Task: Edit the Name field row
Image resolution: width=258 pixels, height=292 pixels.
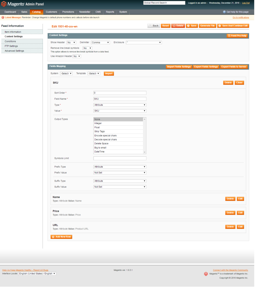Action: click(240, 199)
